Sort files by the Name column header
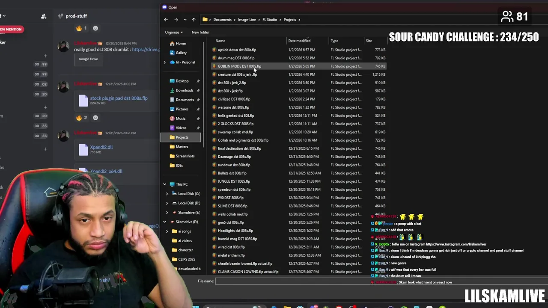Screen dimensions: 548x308 tap(220, 41)
